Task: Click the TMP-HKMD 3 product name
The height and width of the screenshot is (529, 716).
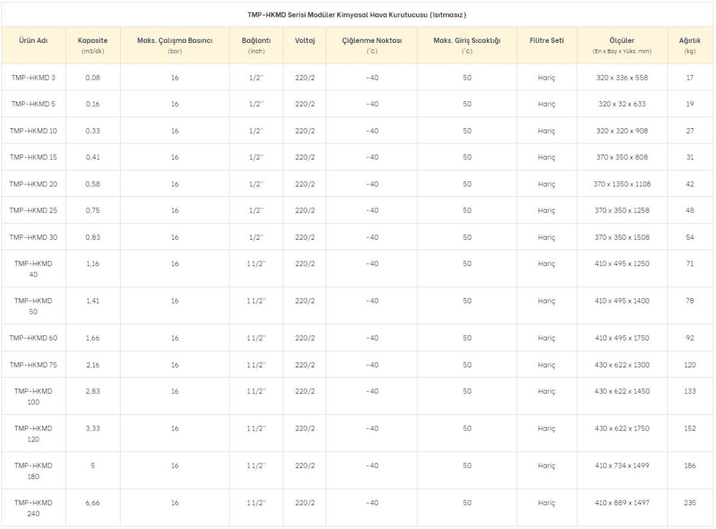Action: 33,78
